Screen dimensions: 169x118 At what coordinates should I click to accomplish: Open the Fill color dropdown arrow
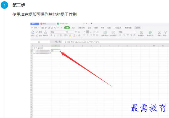point(72,35)
